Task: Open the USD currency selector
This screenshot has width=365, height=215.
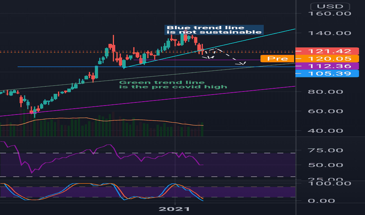Action: click(330, 6)
